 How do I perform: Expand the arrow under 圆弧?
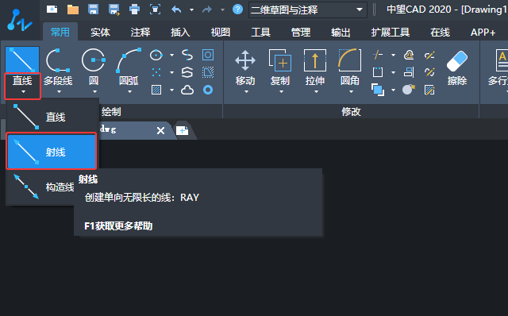[x=129, y=92]
